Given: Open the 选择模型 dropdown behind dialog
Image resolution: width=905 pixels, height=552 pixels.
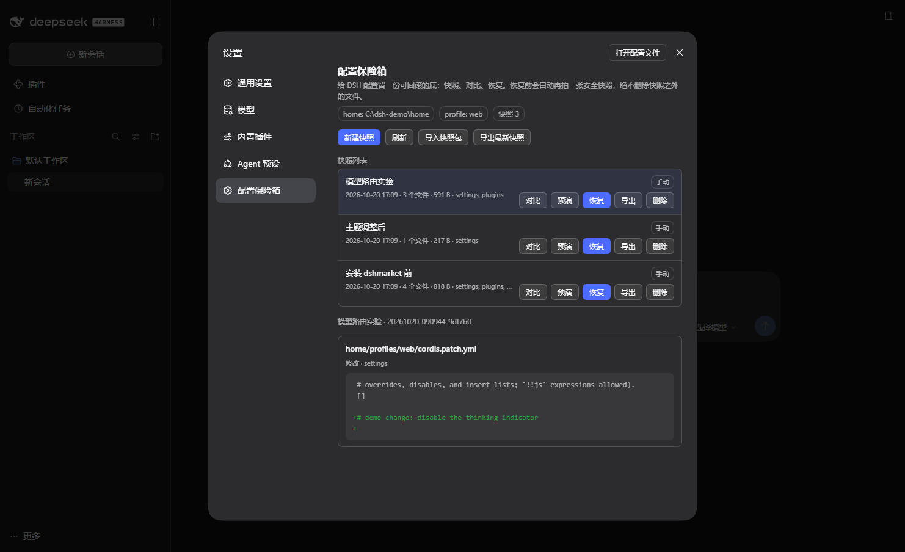Looking at the screenshot, I should (717, 327).
